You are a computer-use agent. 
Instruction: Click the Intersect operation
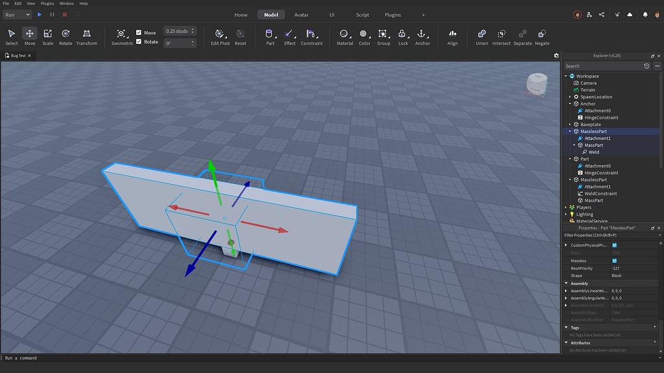pyautogui.click(x=501, y=37)
